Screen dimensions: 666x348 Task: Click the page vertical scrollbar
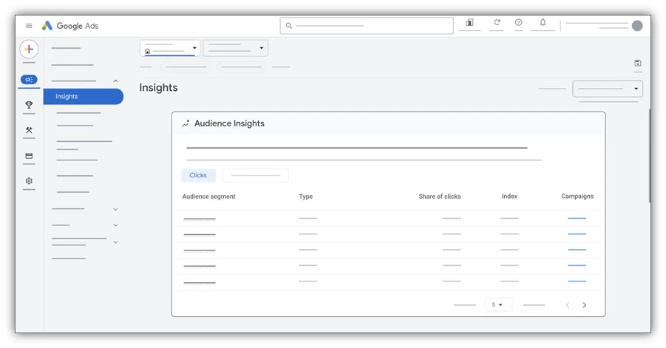(x=650, y=156)
